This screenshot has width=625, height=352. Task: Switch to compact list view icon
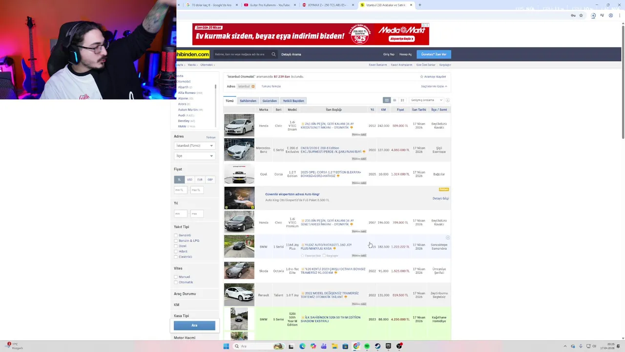(395, 100)
